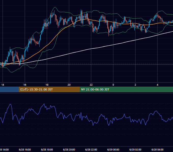Click the 6/28 16:00 timestamp label
Screen dimensions: 173x152
[x=25, y=149]
